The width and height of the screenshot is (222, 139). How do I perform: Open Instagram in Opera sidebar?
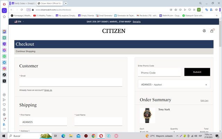click(5, 69)
